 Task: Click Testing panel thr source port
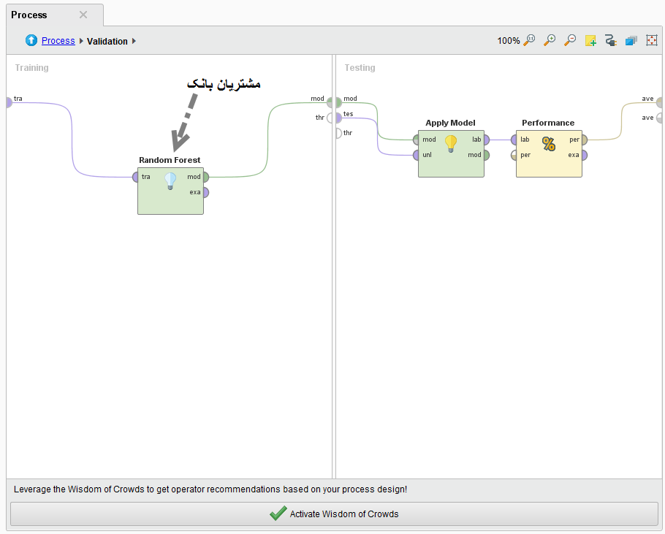[x=339, y=133]
